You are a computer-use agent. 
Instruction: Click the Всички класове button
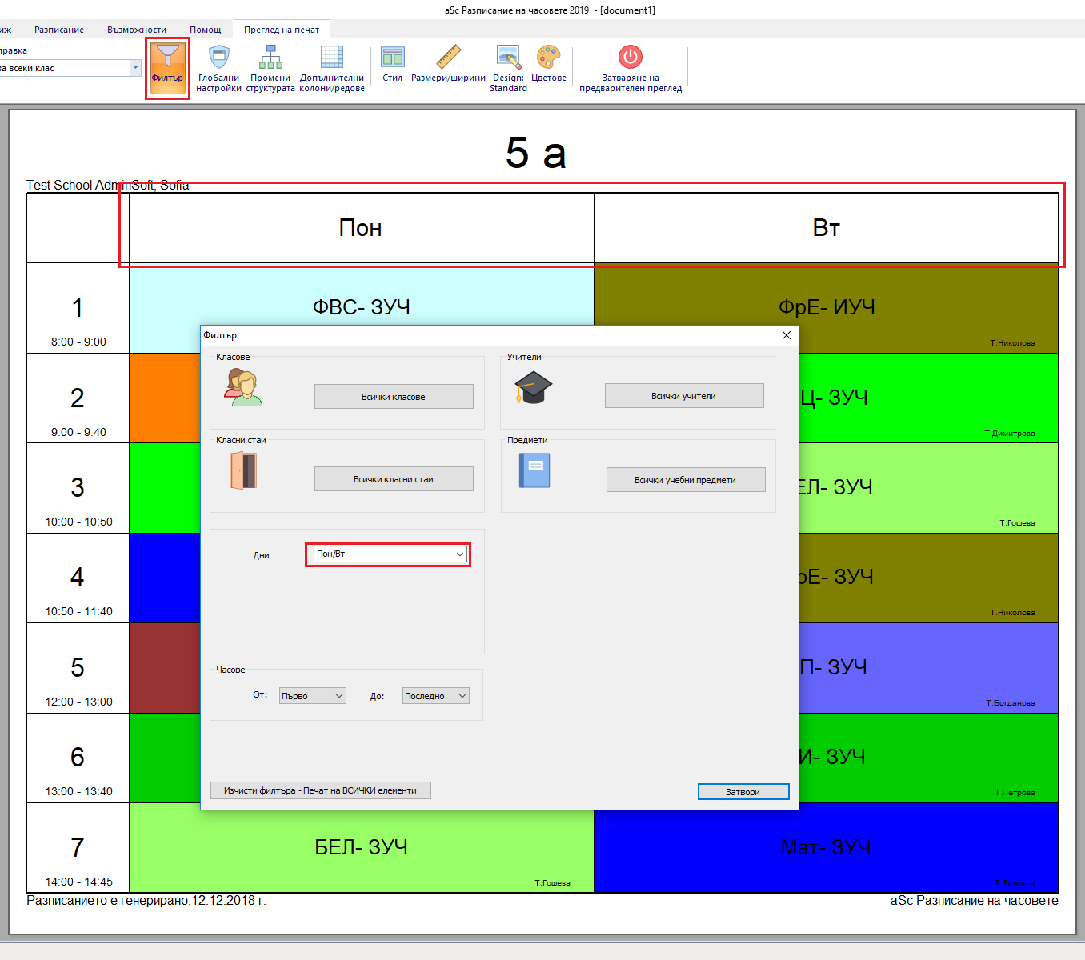click(x=394, y=397)
